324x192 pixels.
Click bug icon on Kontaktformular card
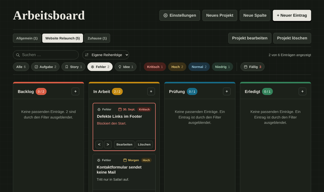click(x=99, y=160)
